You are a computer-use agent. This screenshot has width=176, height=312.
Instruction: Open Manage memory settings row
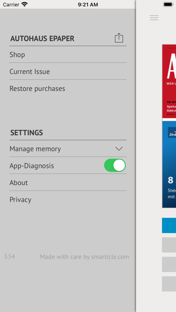coord(68,149)
